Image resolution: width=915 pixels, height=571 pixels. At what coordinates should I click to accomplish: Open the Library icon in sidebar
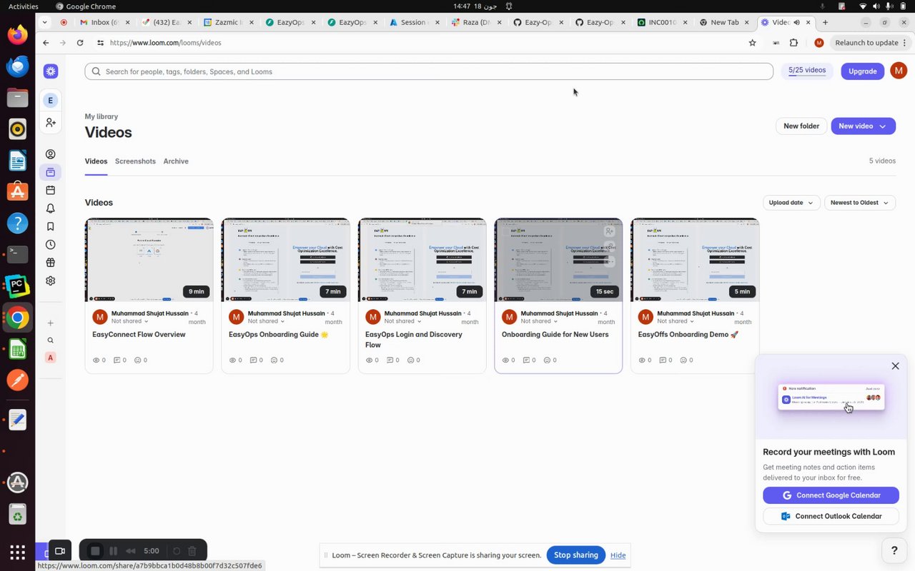pos(50,172)
